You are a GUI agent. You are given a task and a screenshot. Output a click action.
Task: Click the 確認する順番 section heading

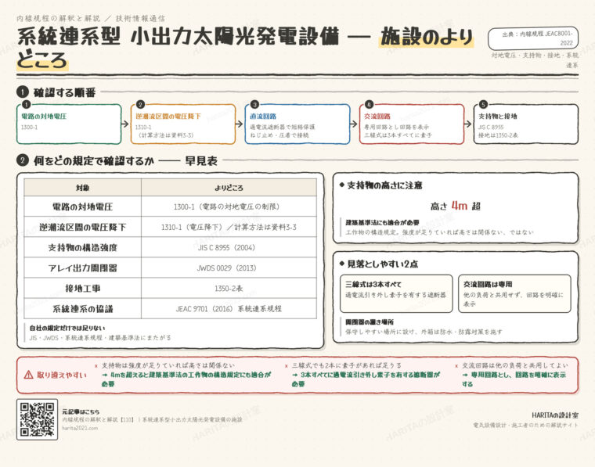tap(64, 92)
